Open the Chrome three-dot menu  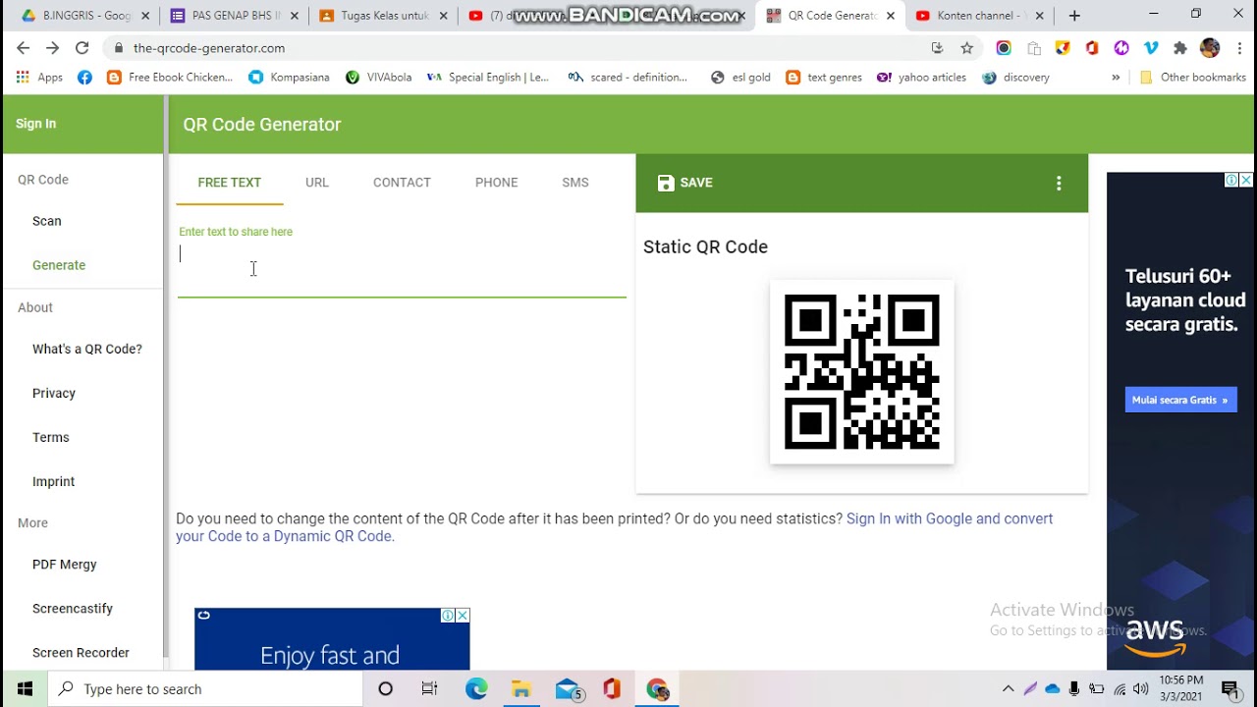1240,48
